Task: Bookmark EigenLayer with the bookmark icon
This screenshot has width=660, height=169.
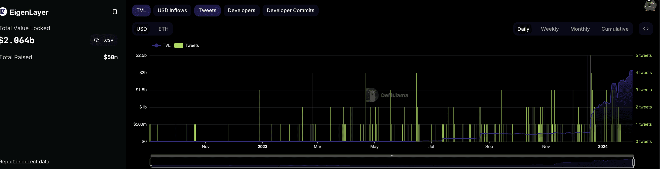Action: pyautogui.click(x=115, y=12)
